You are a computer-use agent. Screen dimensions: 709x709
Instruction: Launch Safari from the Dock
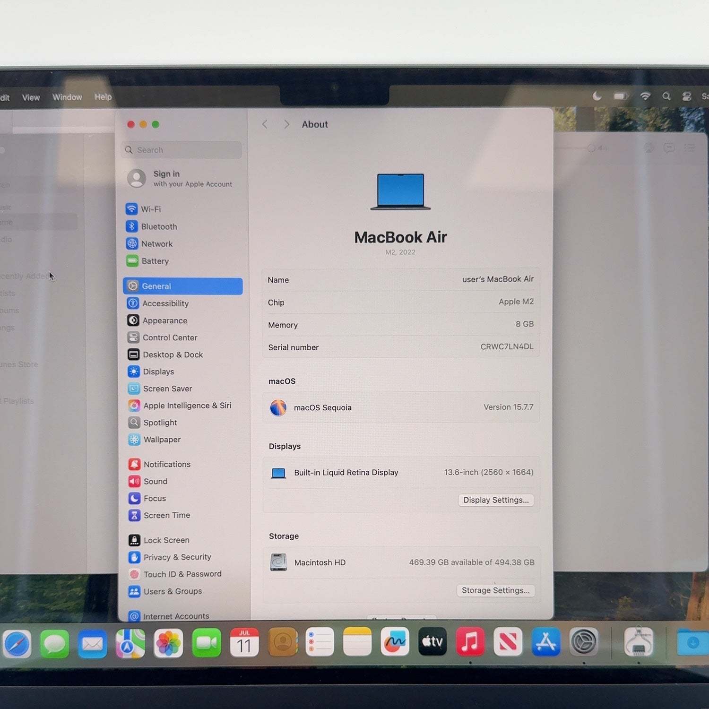17,644
